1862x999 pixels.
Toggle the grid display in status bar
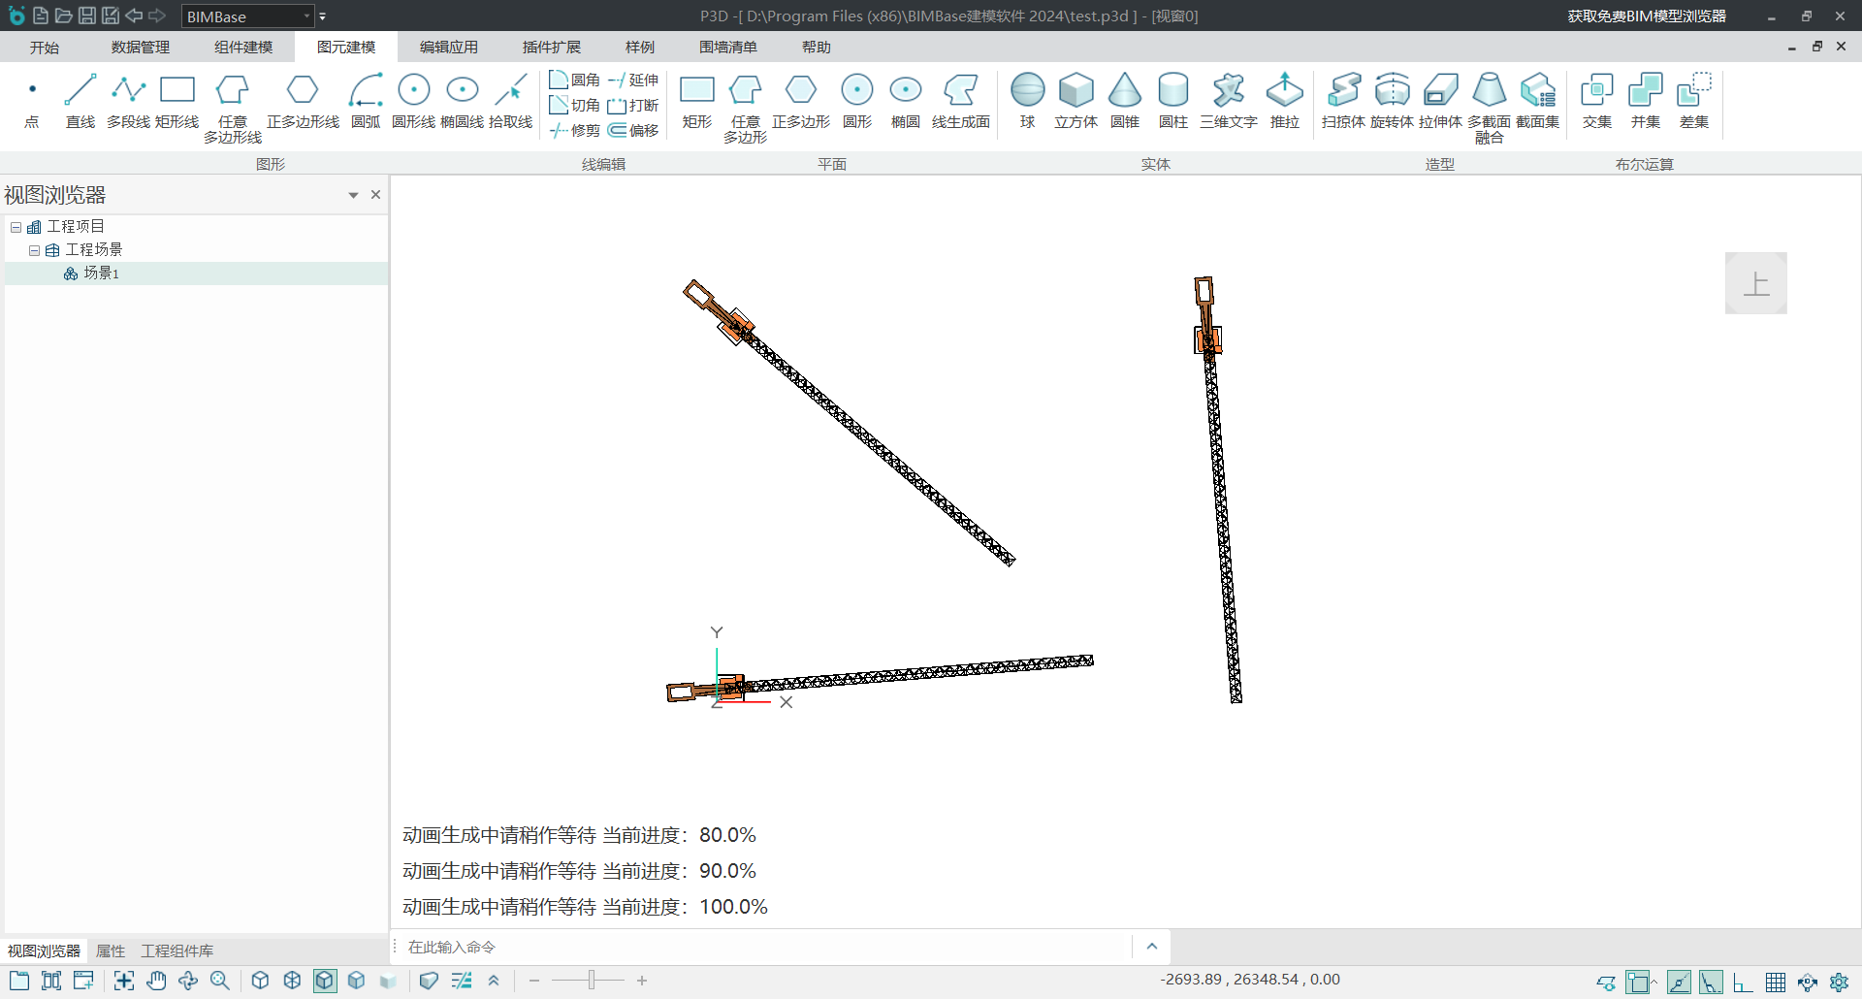[1776, 983]
